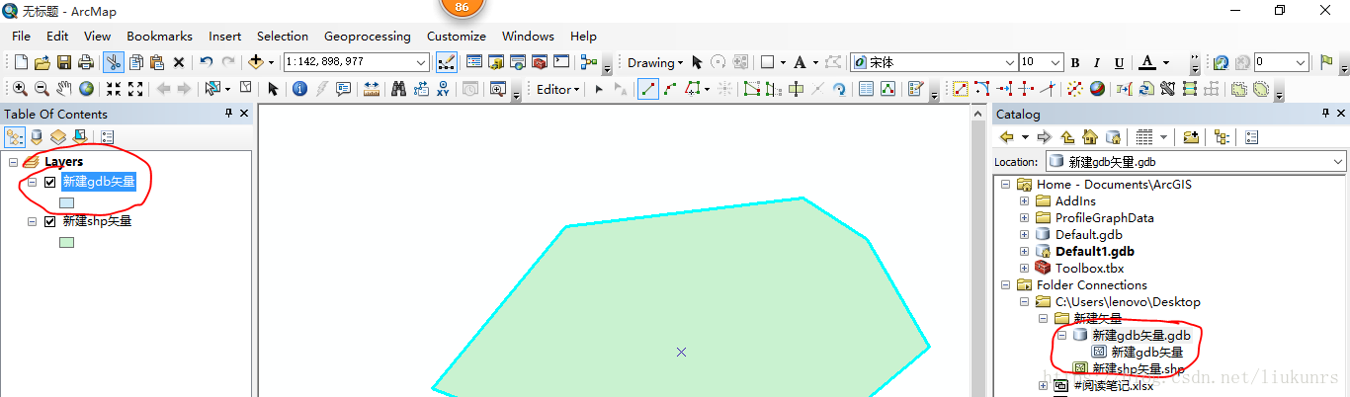Select the Straight Segment editing tool
Viewport: 1350px width, 397px height.
[x=649, y=89]
